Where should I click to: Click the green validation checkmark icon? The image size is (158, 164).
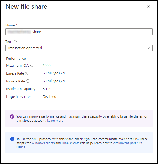[149, 32]
